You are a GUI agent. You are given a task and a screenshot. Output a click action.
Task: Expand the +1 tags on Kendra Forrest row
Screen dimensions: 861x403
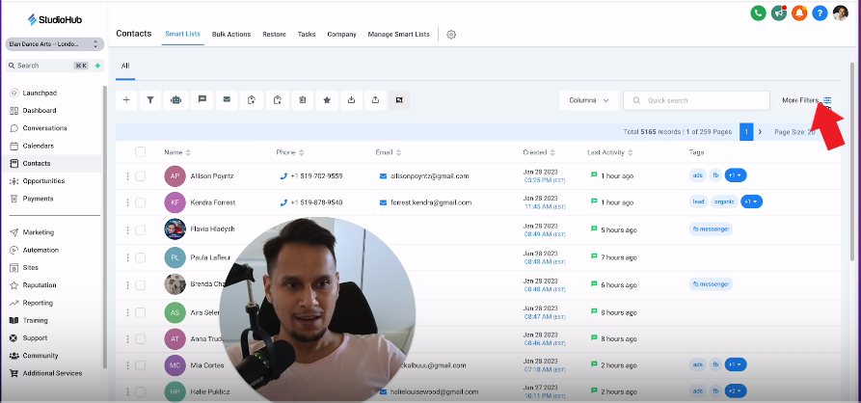click(x=751, y=202)
